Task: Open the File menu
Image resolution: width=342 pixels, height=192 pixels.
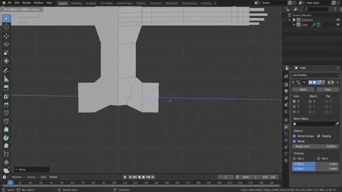Action: tap(10, 3)
